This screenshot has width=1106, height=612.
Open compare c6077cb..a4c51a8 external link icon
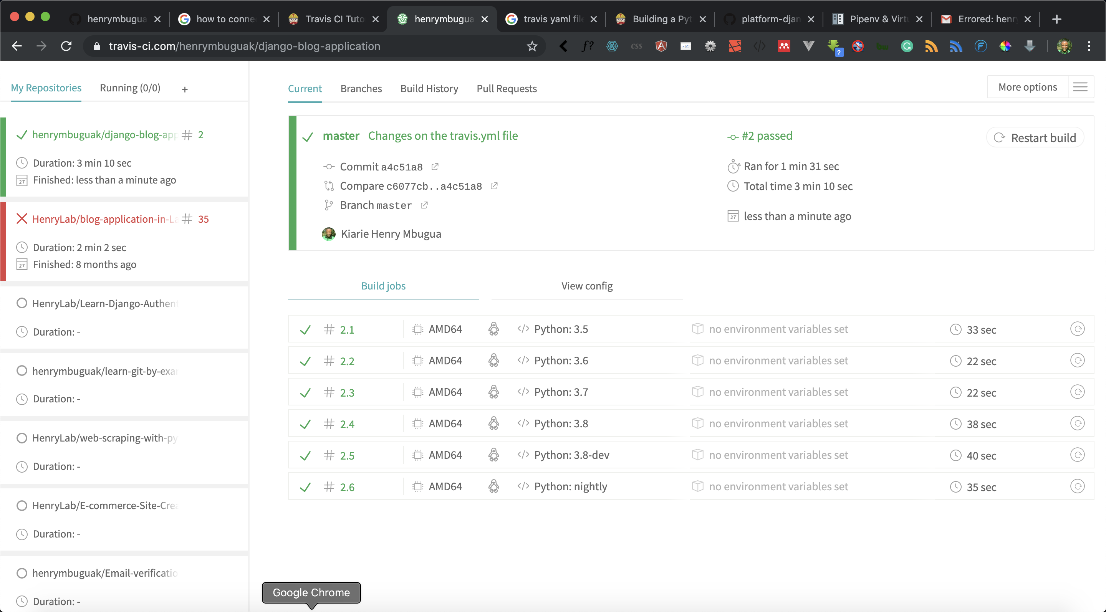[494, 186]
